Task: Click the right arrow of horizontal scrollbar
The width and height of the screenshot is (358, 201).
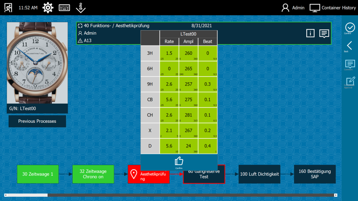Action: 336,195
